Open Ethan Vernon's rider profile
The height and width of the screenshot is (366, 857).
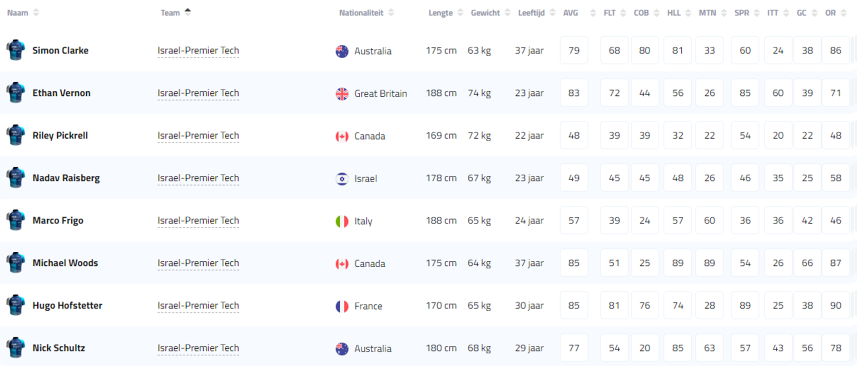click(x=61, y=93)
